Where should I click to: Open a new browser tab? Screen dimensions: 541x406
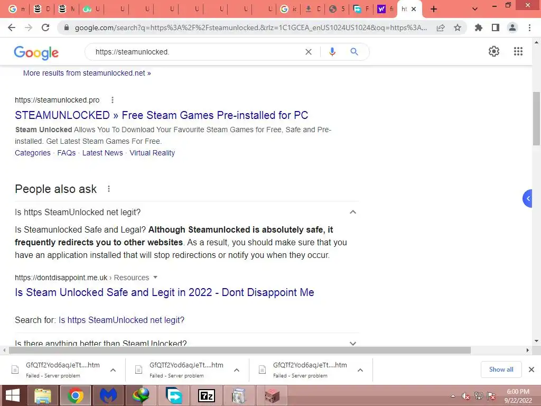[434, 10]
